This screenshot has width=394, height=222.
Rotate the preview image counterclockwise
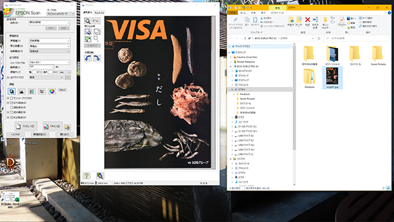(88, 58)
